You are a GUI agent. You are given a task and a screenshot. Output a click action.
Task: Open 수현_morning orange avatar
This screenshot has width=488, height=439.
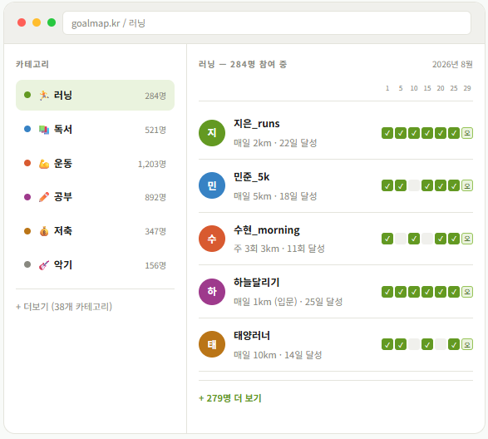pos(212,239)
